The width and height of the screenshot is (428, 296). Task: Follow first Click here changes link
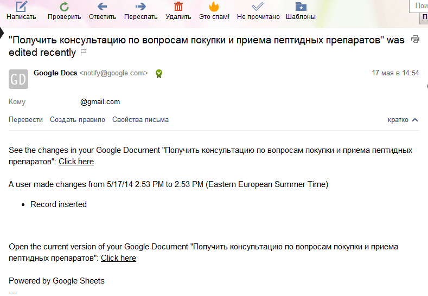point(76,162)
